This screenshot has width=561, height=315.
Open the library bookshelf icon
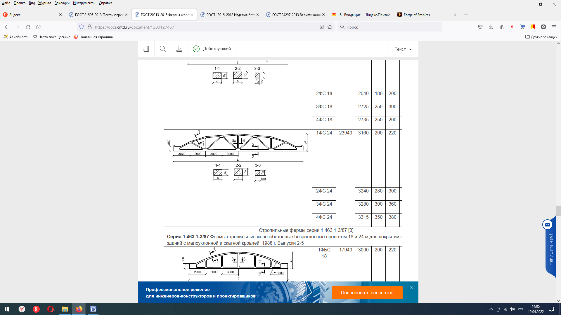501,27
